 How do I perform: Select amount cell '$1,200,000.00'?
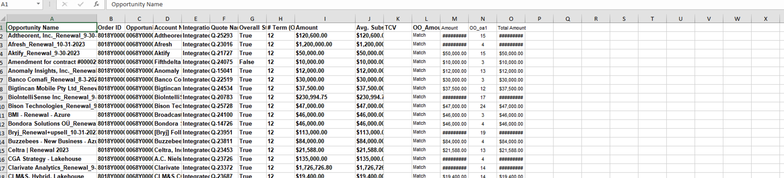click(x=325, y=44)
